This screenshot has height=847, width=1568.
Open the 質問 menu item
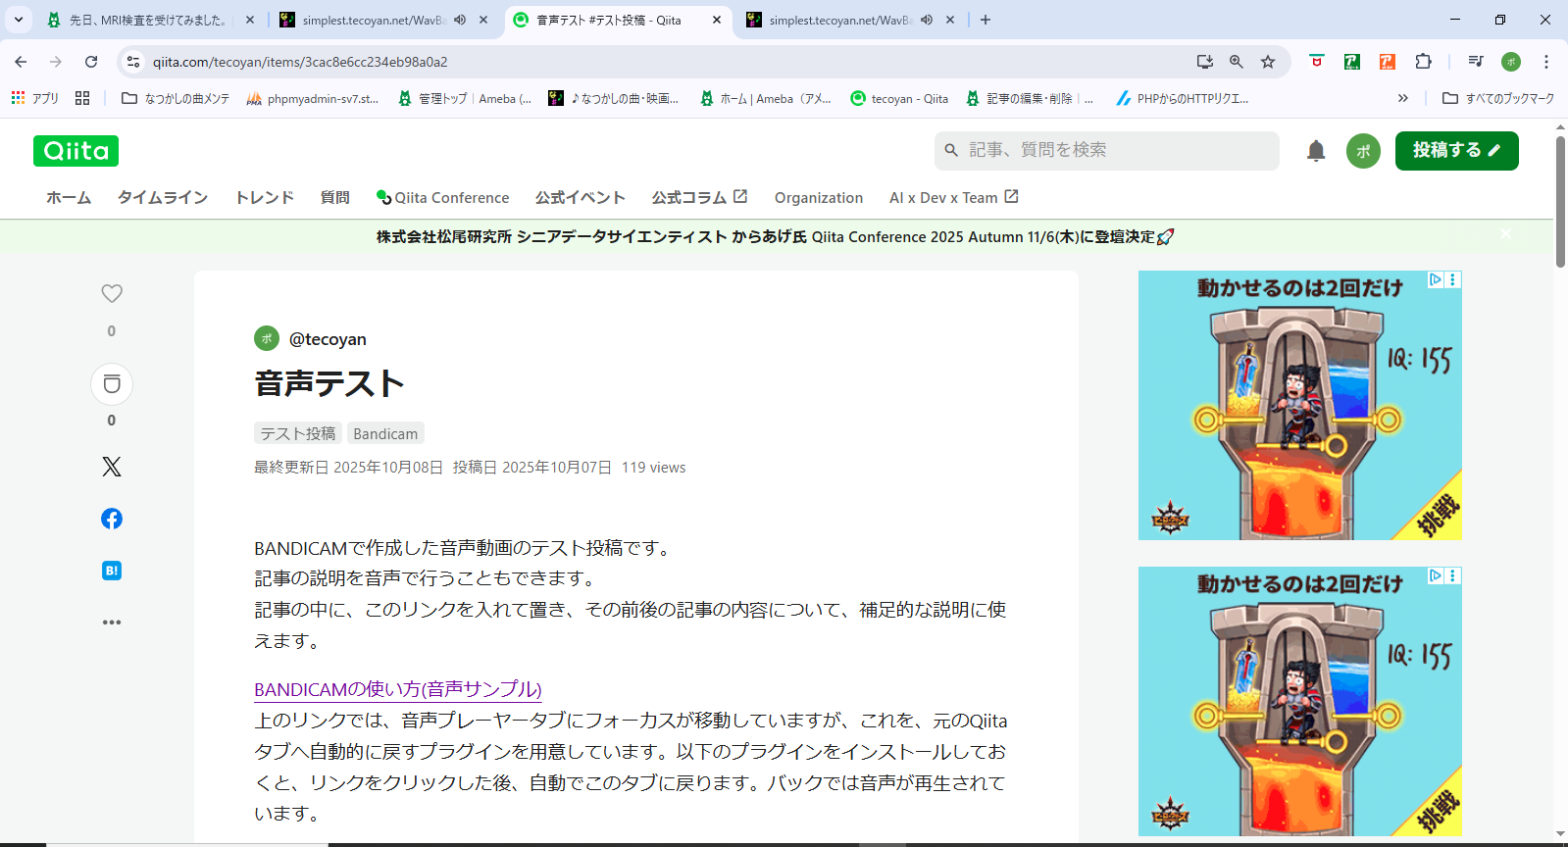point(335,198)
